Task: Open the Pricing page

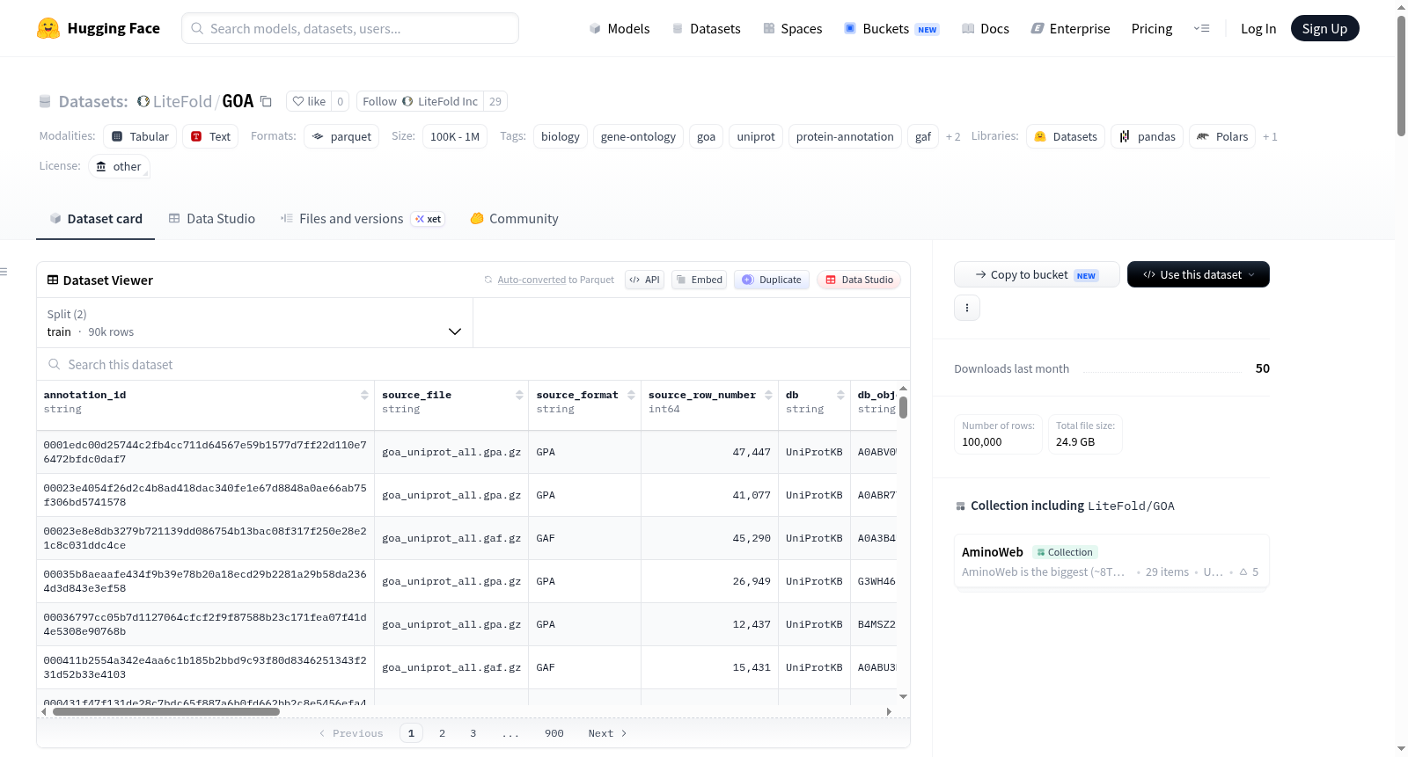Action: click(x=1152, y=29)
